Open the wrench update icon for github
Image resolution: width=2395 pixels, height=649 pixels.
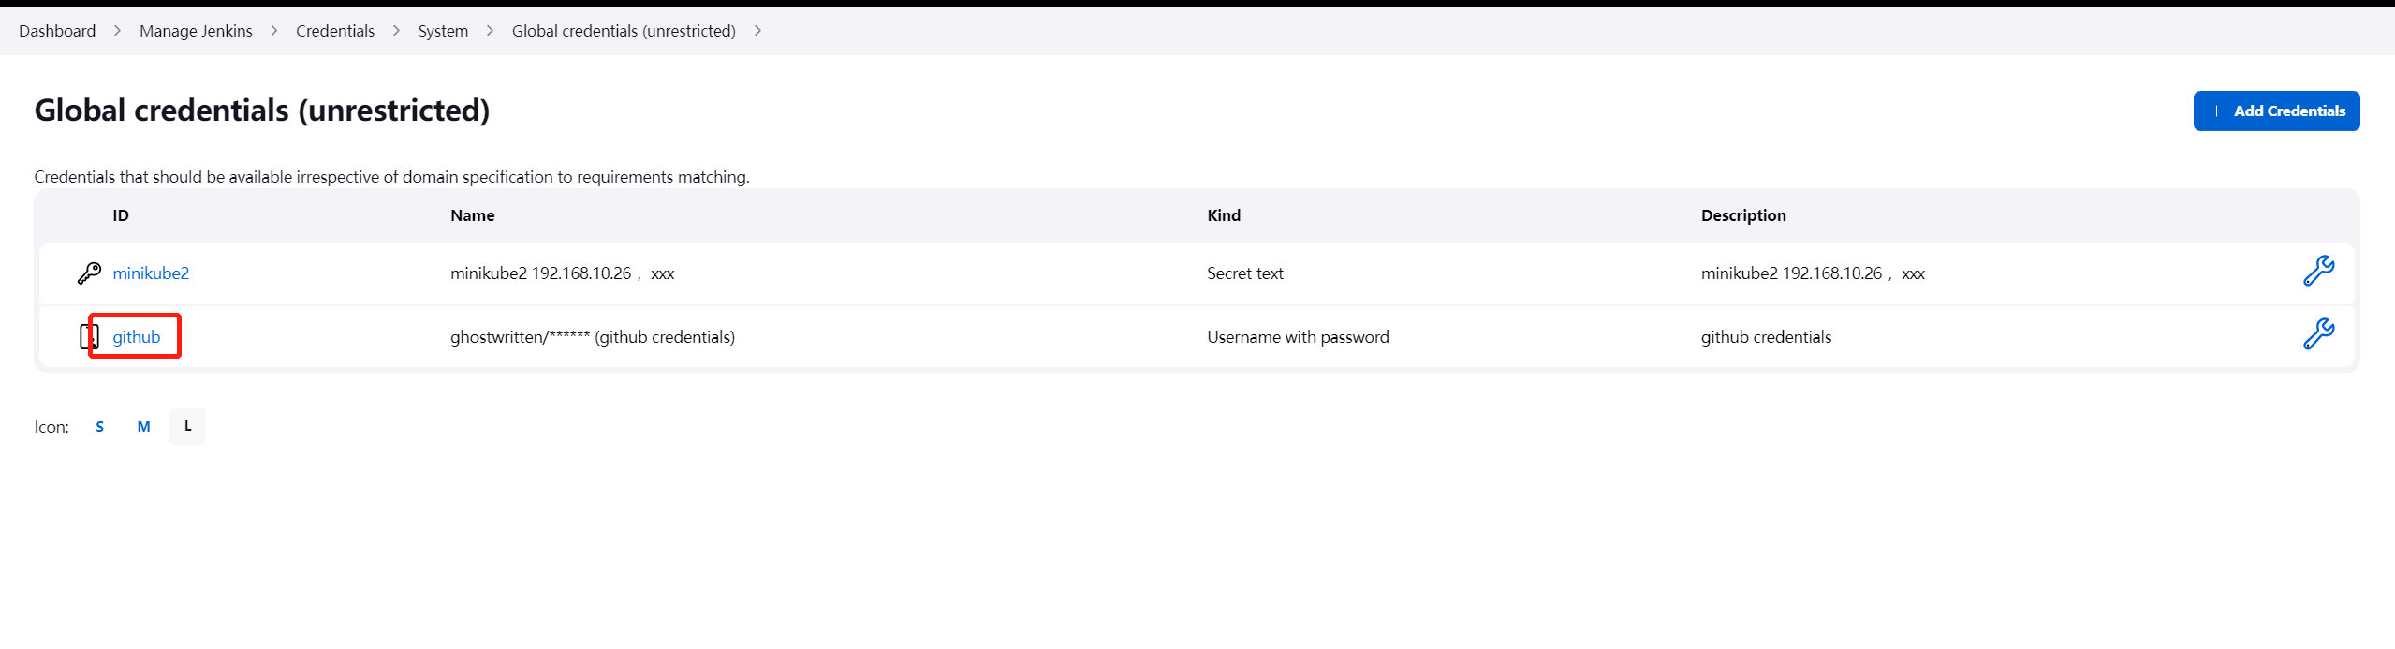[2320, 333]
